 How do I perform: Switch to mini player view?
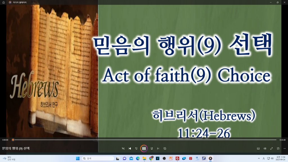pyautogui.click(x=278, y=148)
